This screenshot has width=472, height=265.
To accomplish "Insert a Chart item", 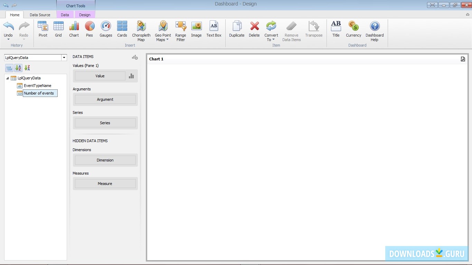I will tap(74, 29).
